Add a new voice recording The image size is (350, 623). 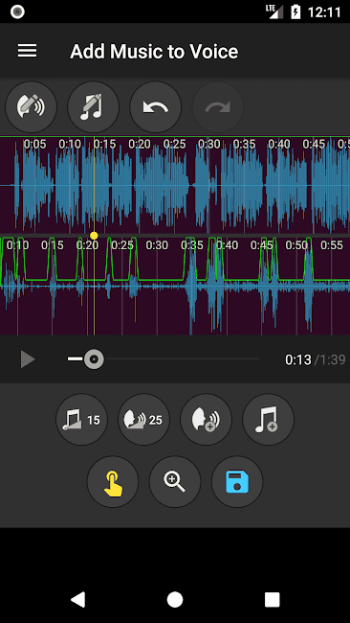(x=207, y=419)
